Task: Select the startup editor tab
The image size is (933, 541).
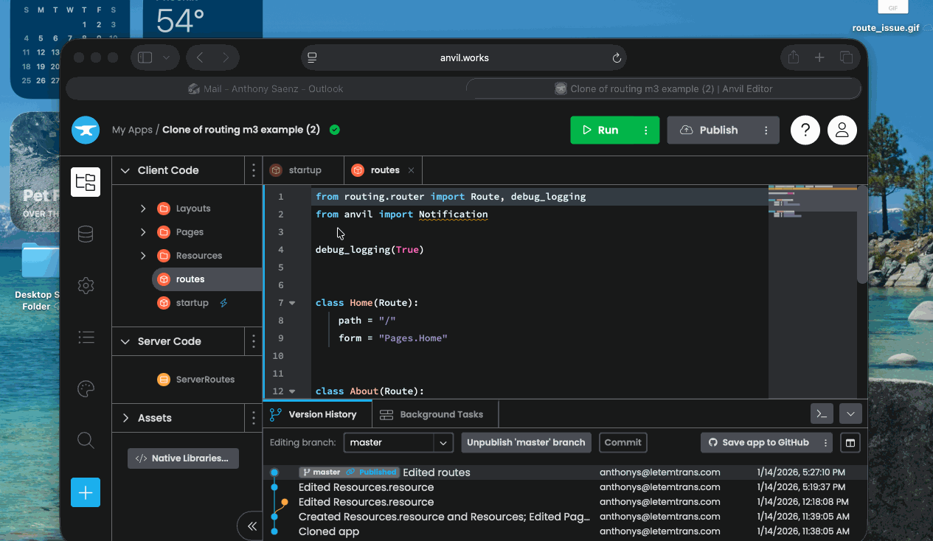Action: (x=303, y=170)
